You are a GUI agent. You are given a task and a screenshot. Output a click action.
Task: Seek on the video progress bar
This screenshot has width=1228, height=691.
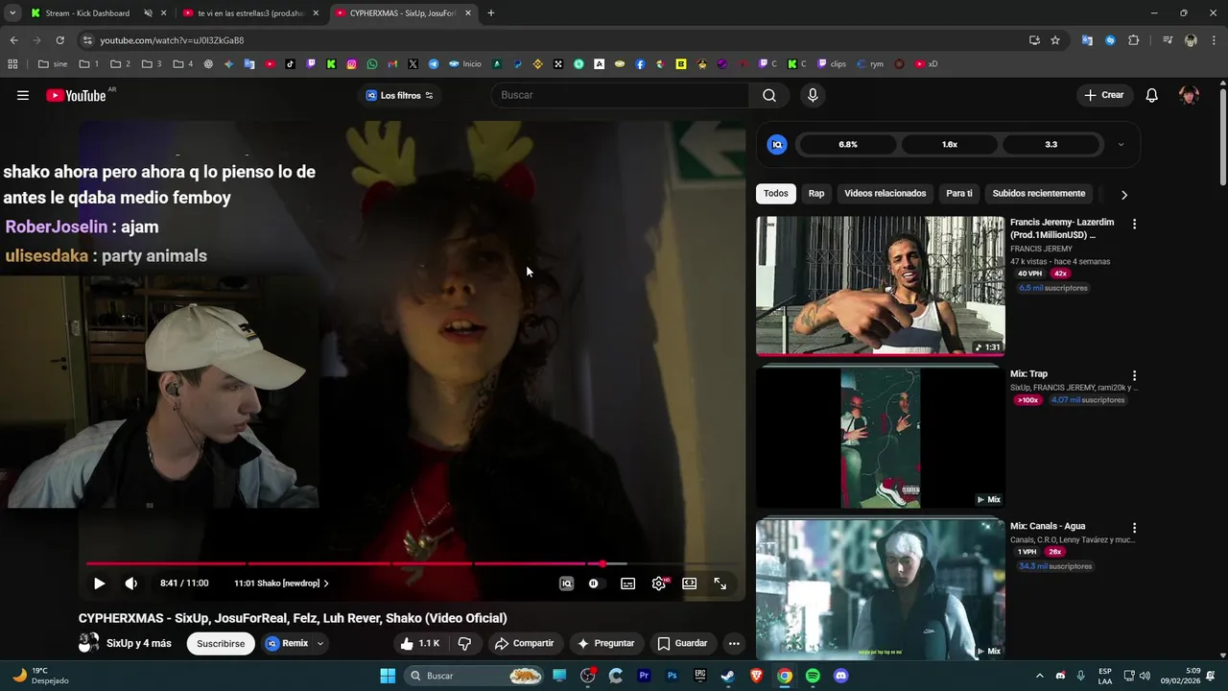coord(412,564)
